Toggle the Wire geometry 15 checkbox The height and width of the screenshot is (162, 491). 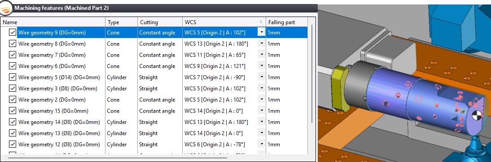[13, 111]
